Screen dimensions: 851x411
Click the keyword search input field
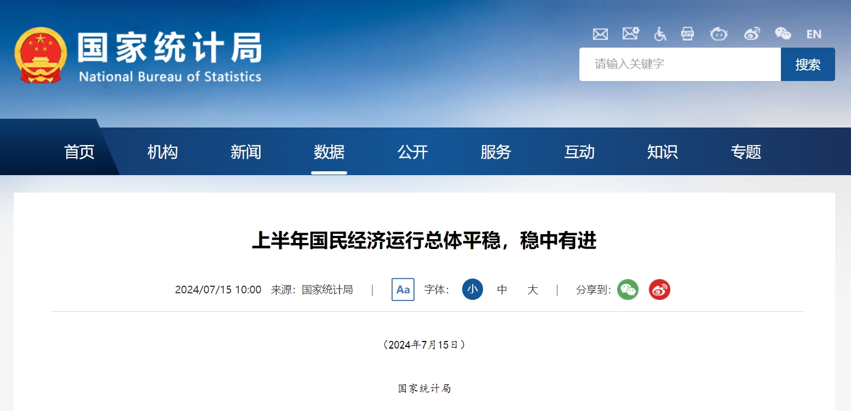coord(680,64)
